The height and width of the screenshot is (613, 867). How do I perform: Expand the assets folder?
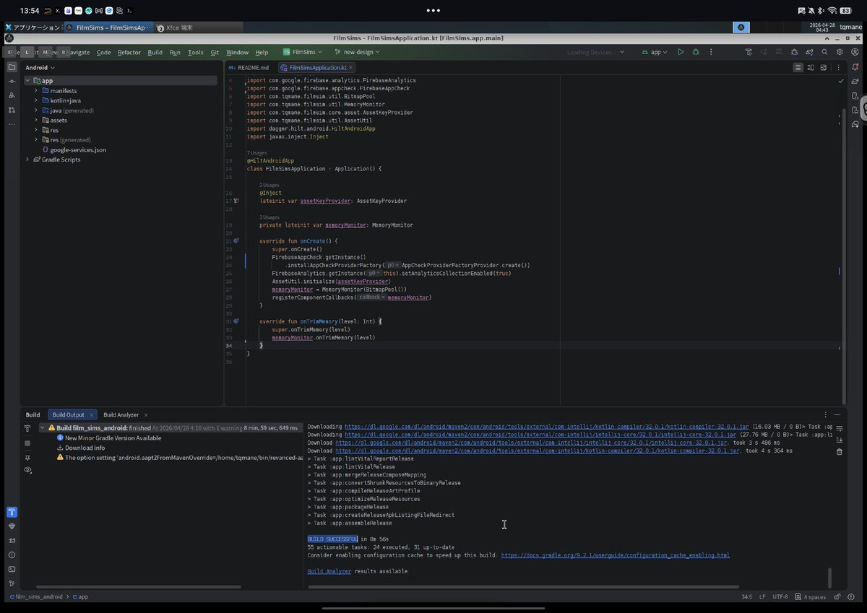(x=36, y=120)
